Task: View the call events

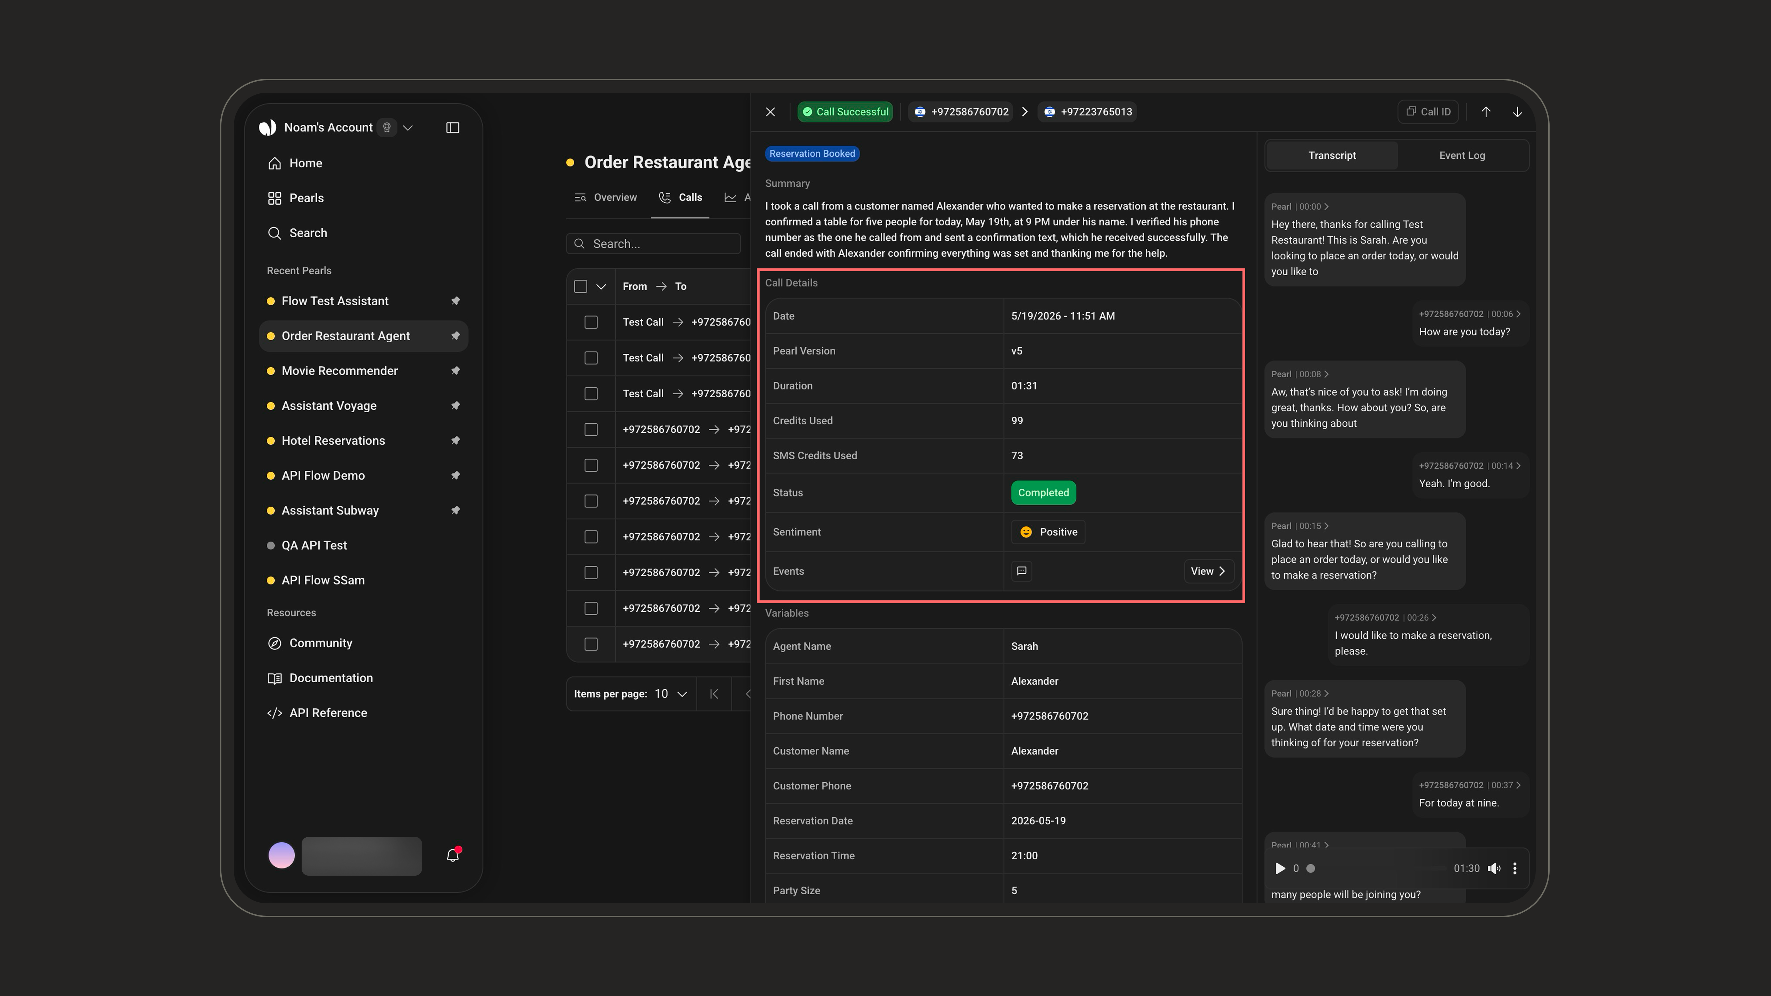Action: [x=1209, y=572]
